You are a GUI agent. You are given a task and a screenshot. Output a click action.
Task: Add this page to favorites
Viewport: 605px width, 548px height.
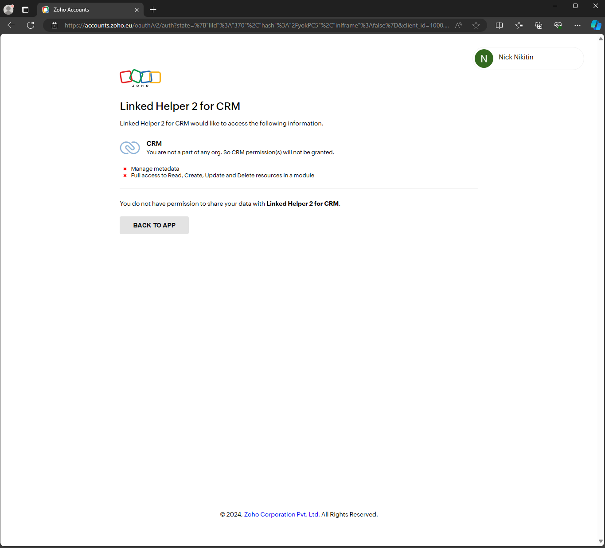coord(476,25)
